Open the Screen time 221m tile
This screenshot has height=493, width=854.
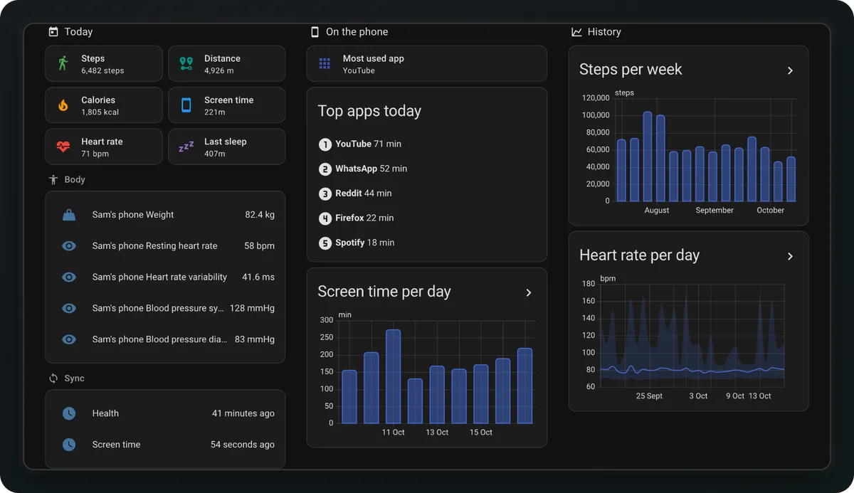227,105
